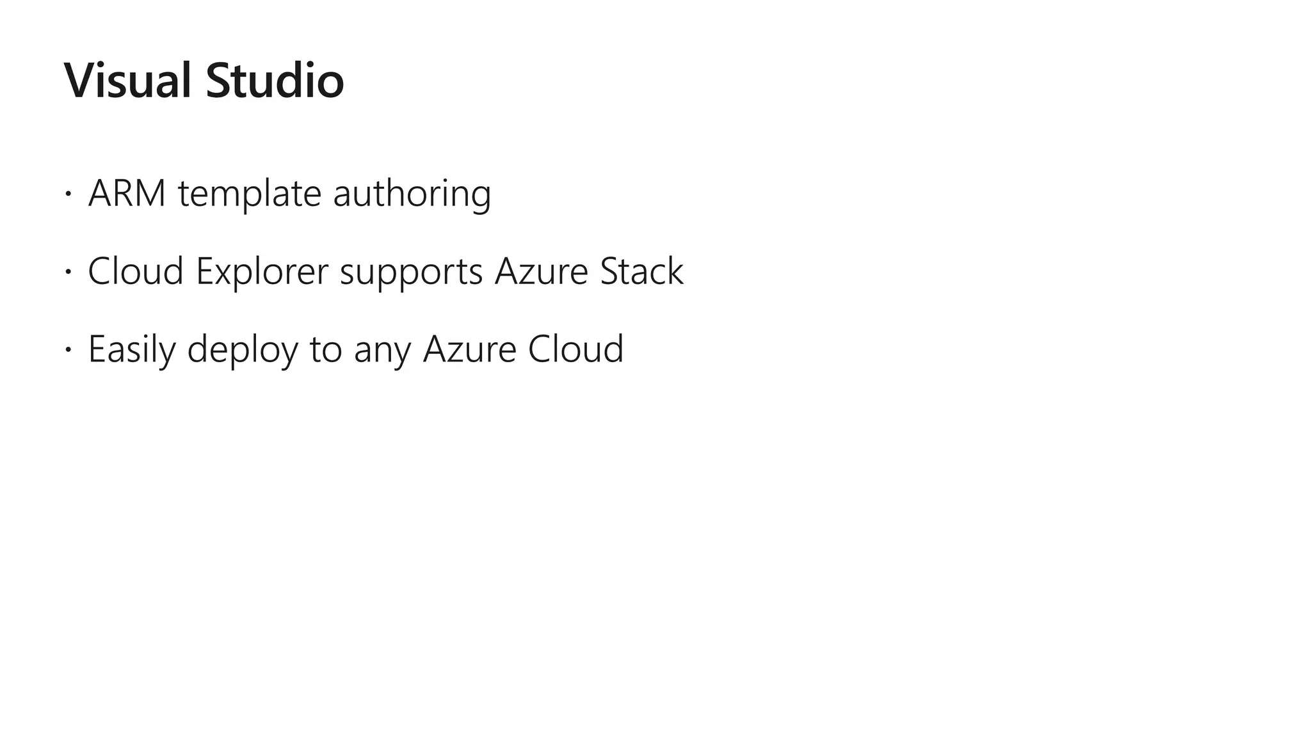Select the "Cloud Explorer supports Azure Stack" line
This screenshot has height=737, width=1311.
coord(385,271)
